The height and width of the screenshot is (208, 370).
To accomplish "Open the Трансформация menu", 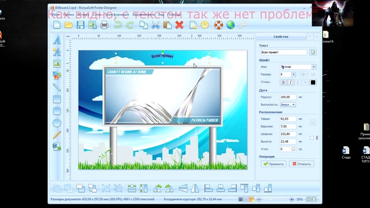I will [117, 14].
